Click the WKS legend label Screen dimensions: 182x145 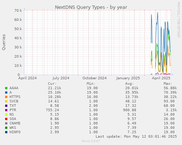click(13, 128)
